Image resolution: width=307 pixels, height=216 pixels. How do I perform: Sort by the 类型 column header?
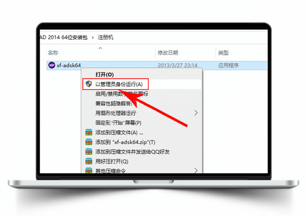[x=223, y=53]
